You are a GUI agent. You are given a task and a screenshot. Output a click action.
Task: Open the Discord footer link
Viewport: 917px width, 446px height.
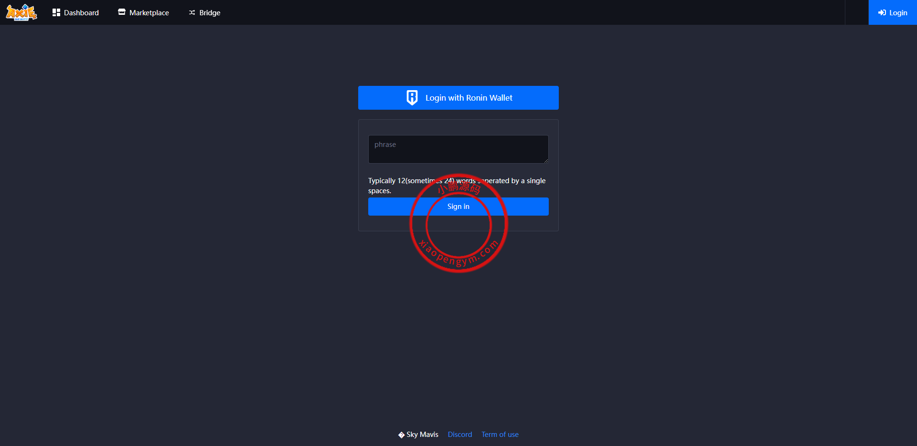pos(459,435)
